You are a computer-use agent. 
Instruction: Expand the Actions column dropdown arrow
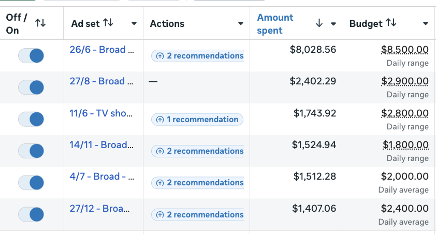pyautogui.click(x=241, y=23)
